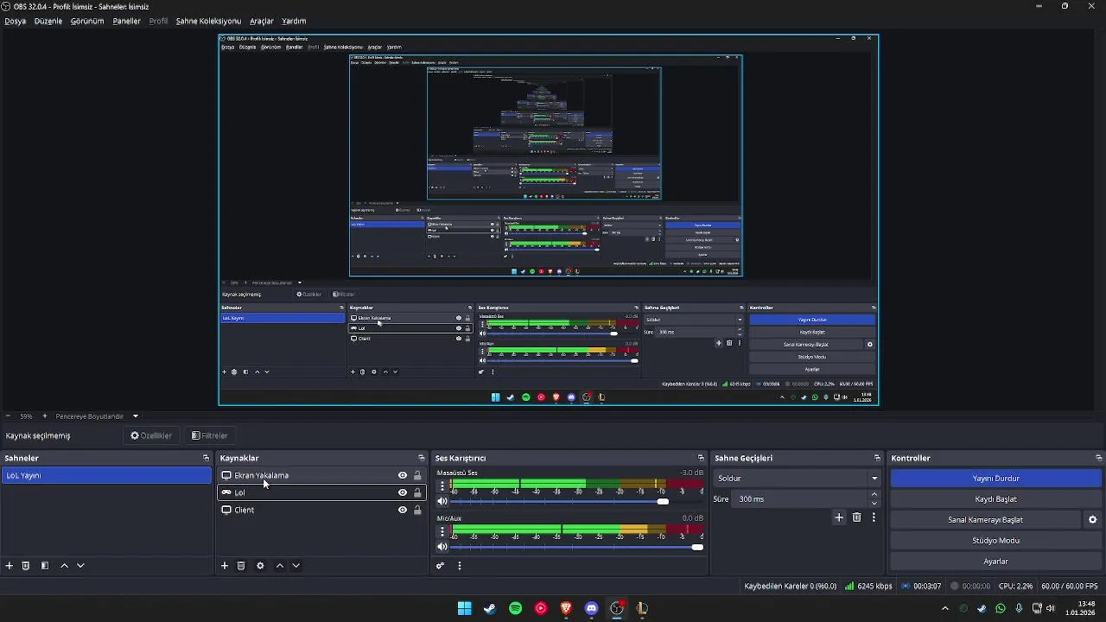The width and height of the screenshot is (1106, 622).
Task: Toggle visibility of Client source
Action: pyautogui.click(x=403, y=510)
